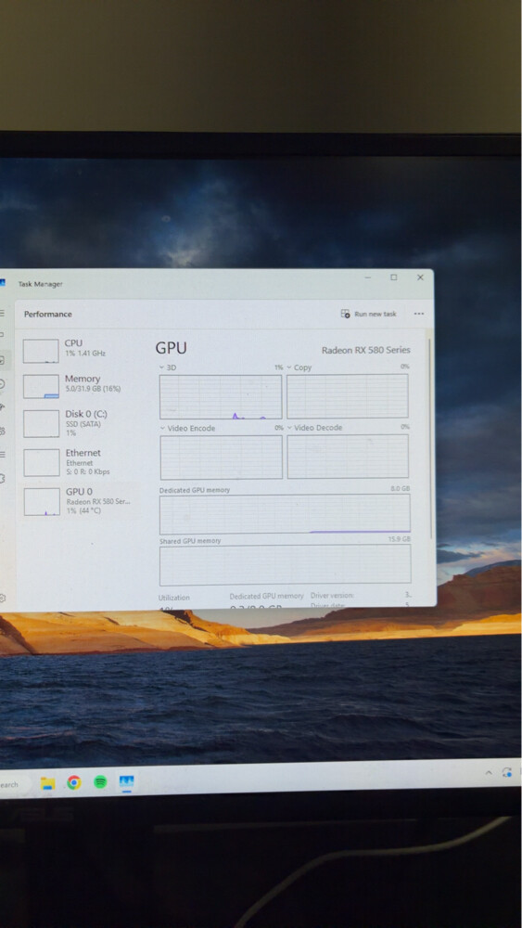This screenshot has height=928, width=522.
Task: Open the 3D engine dropdown
Action: pos(168,367)
